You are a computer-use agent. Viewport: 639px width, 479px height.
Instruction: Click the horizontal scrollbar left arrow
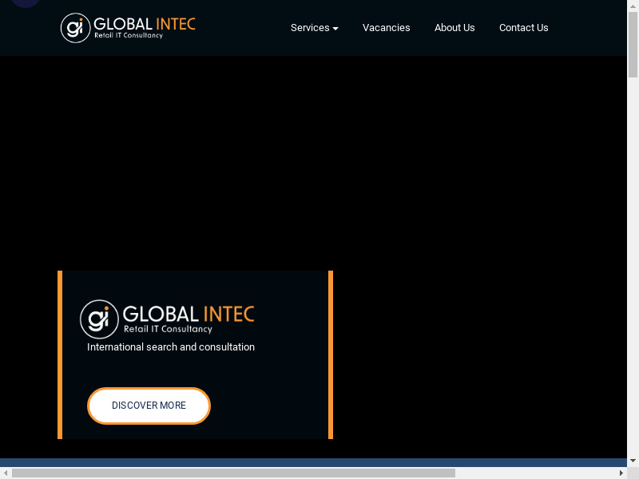[6, 473]
